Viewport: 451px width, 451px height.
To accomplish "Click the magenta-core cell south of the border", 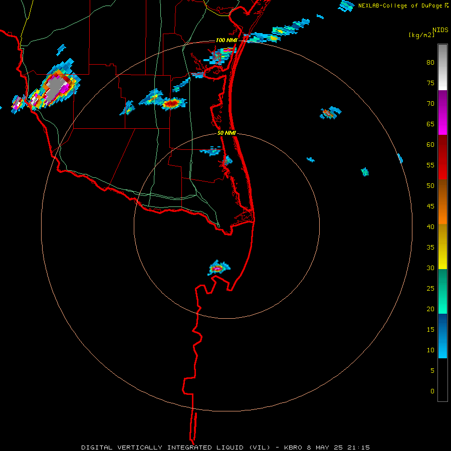I will coord(217,269).
